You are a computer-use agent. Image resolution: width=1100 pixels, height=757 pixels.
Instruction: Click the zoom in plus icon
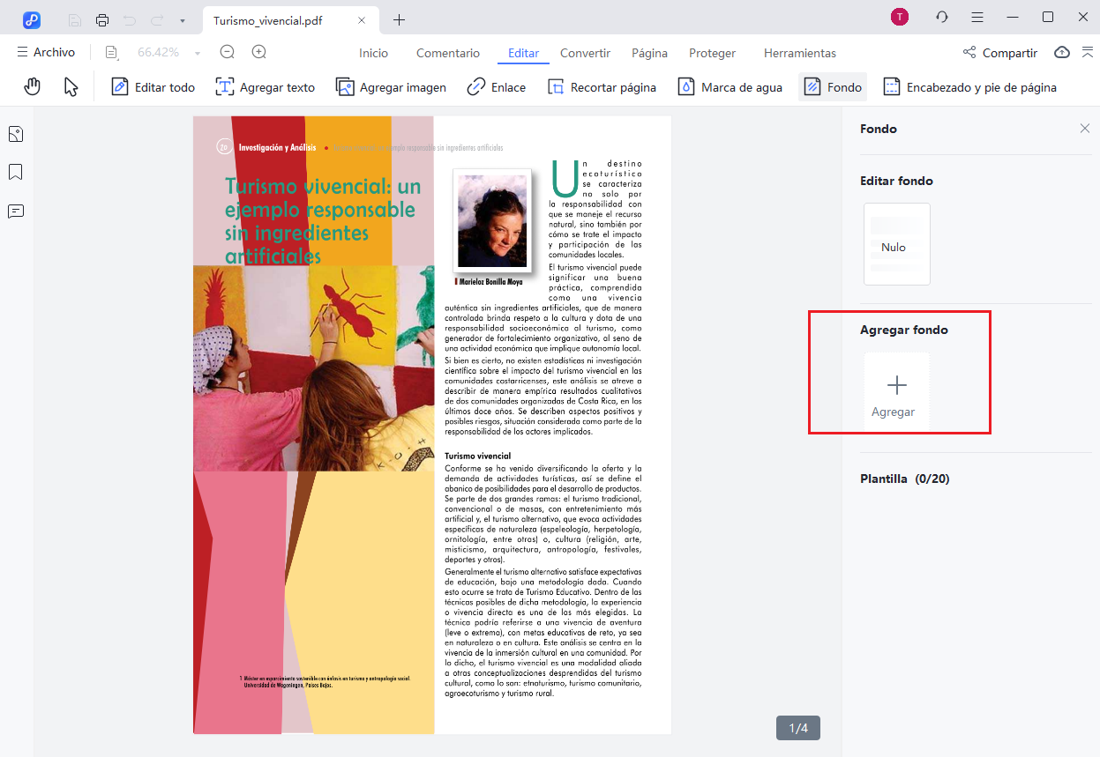259,53
